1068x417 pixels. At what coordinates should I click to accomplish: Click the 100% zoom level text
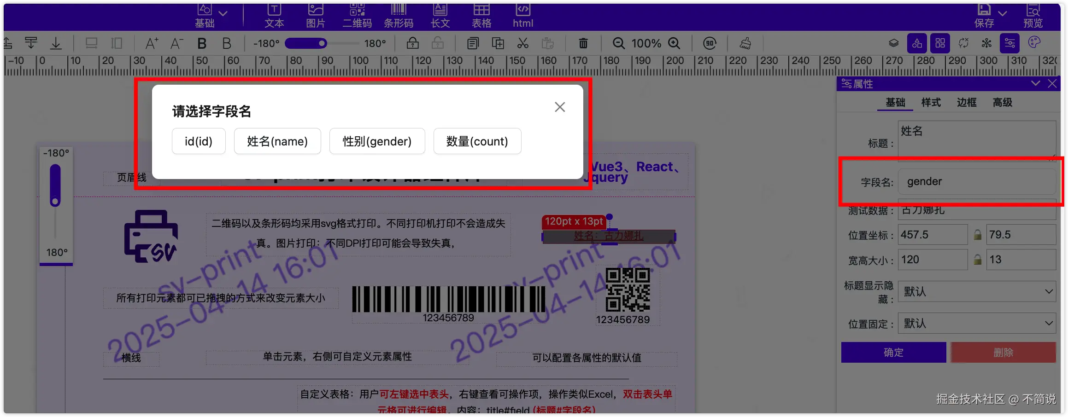coord(646,43)
